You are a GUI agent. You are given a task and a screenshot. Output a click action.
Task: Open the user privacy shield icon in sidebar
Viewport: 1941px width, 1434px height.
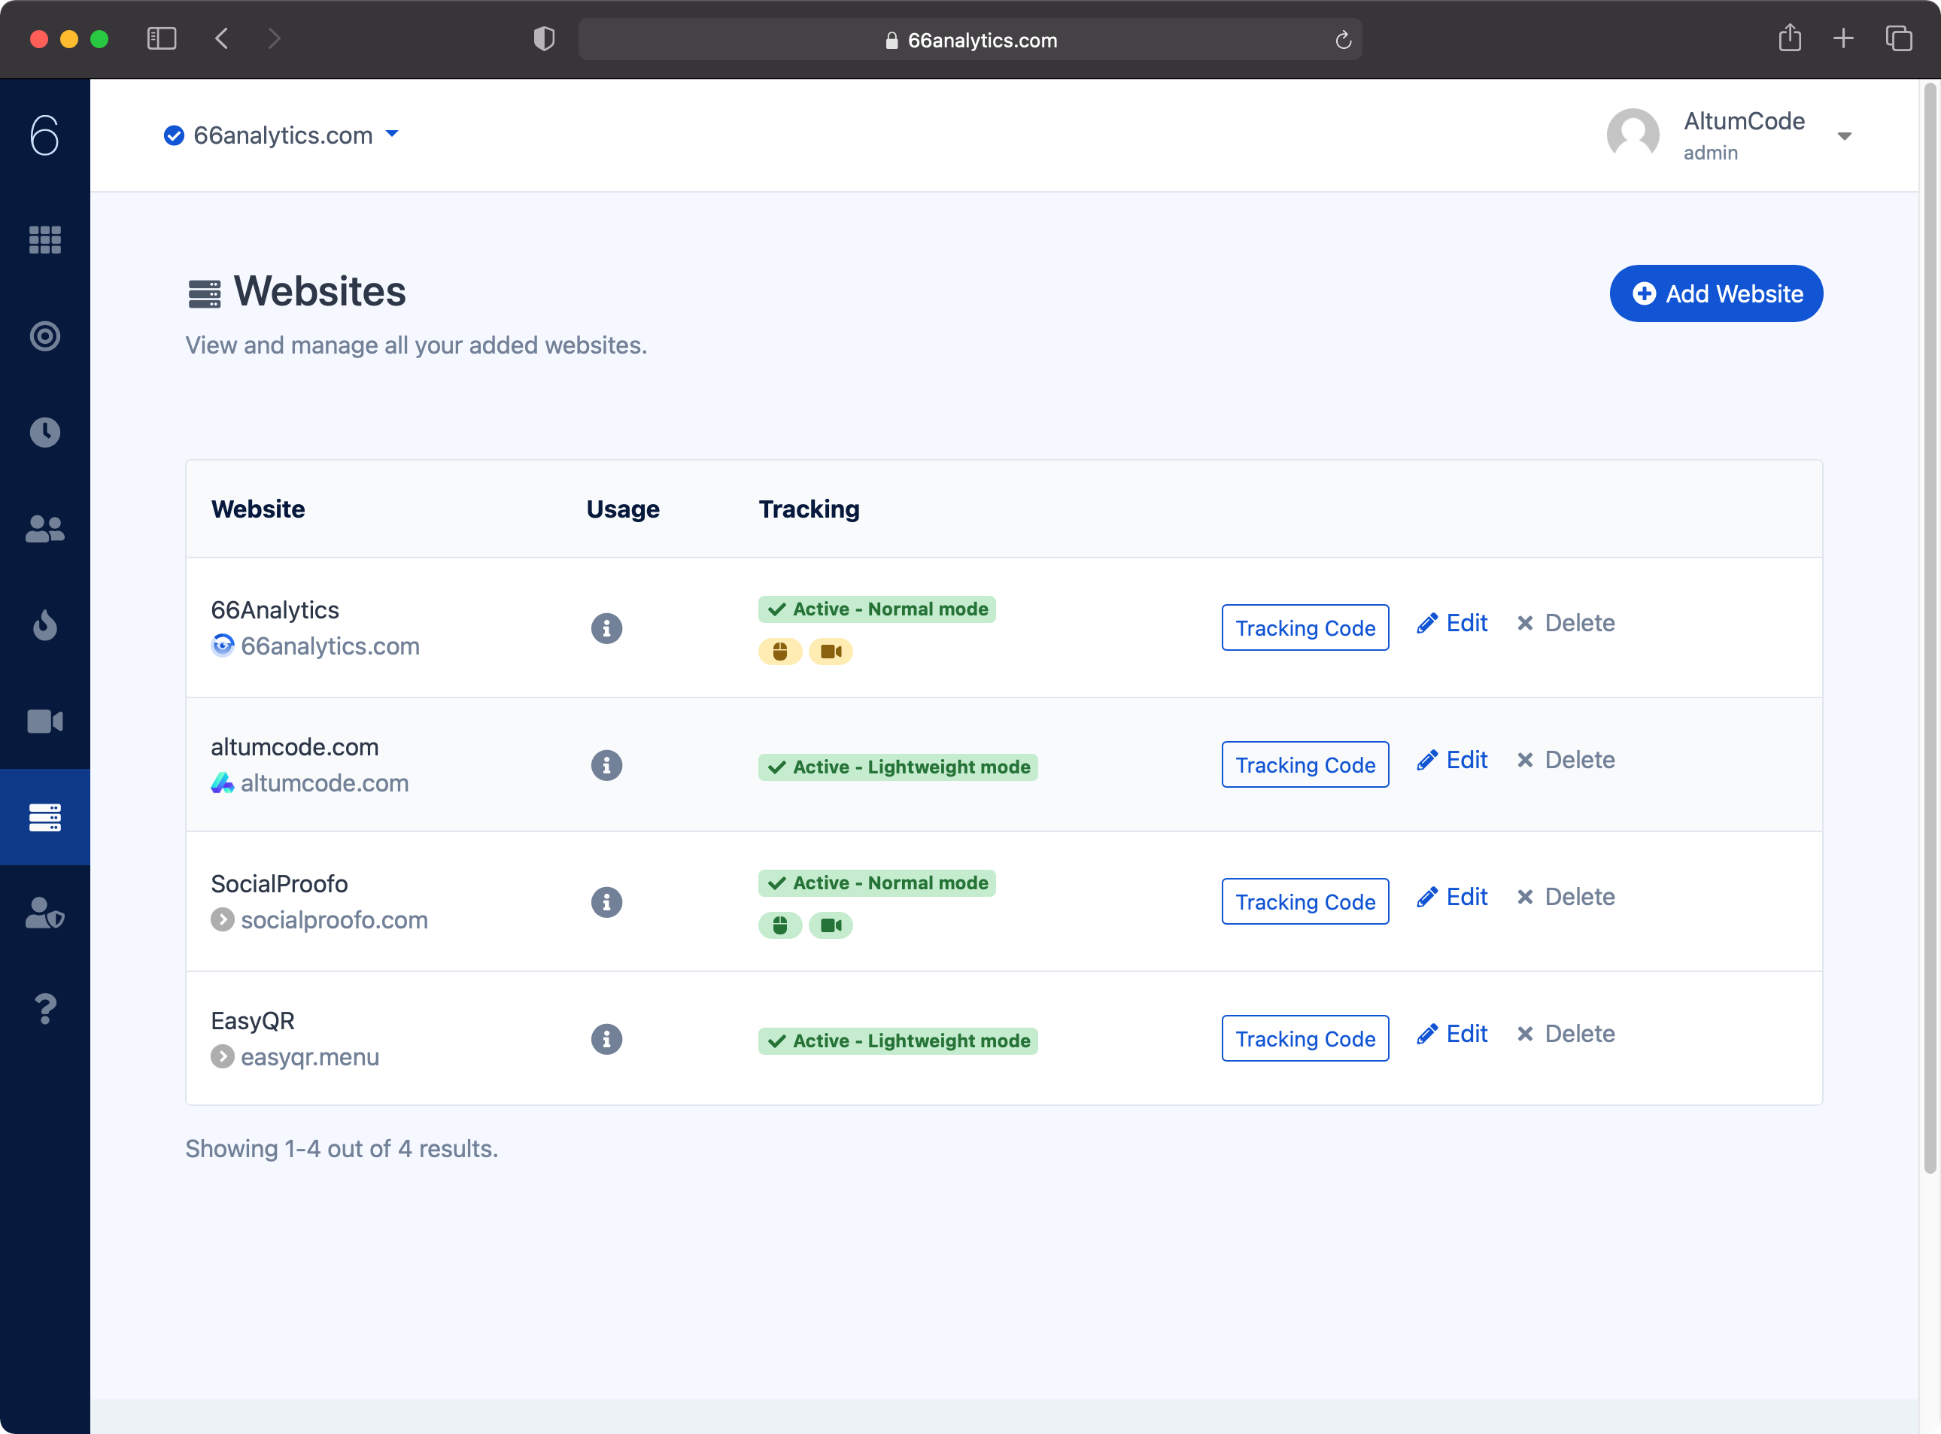coord(44,914)
